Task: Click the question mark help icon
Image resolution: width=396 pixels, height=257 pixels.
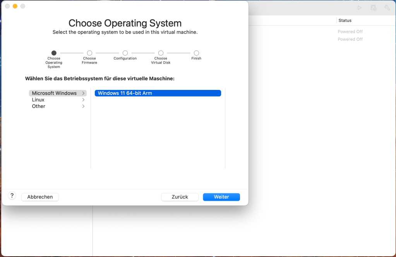Action: pos(12,196)
